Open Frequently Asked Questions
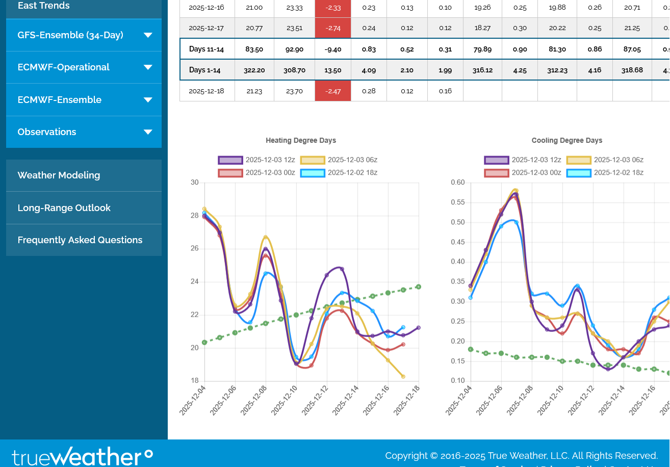The image size is (670, 467). point(80,240)
